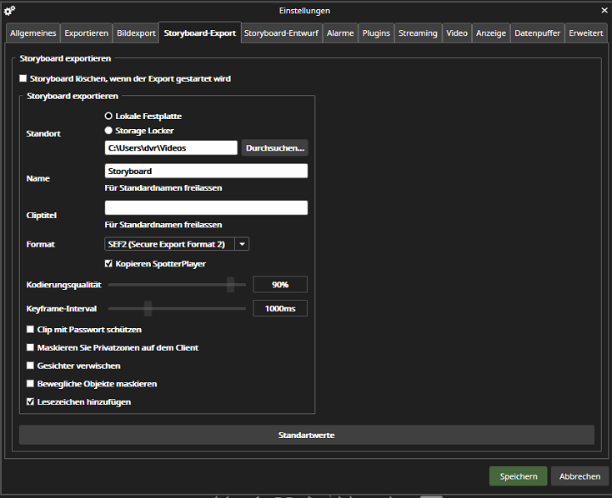The width and height of the screenshot is (612, 498).
Task: Click the Format dropdown arrow
Action: [242, 244]
